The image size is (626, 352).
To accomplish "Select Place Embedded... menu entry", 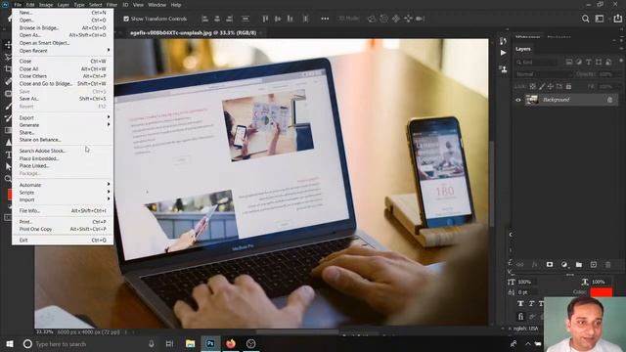I will click(x=63, y=158).
